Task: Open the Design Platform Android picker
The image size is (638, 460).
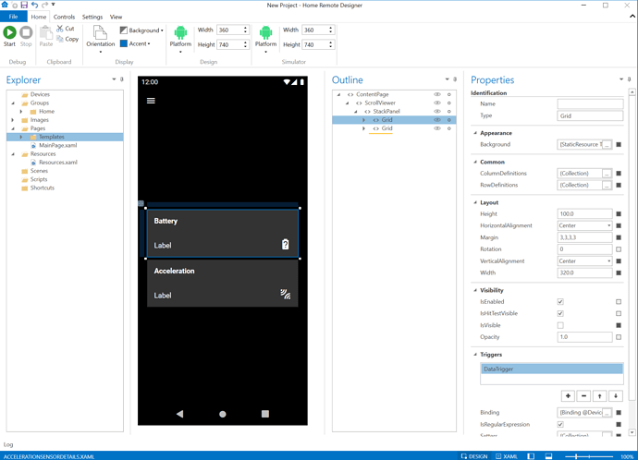Action: pyautogui.click(x=180, y=39)
